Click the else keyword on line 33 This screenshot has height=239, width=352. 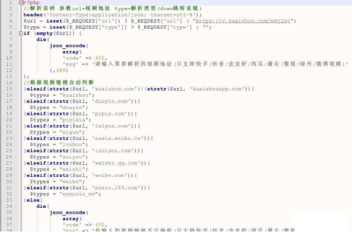point(33,200)
